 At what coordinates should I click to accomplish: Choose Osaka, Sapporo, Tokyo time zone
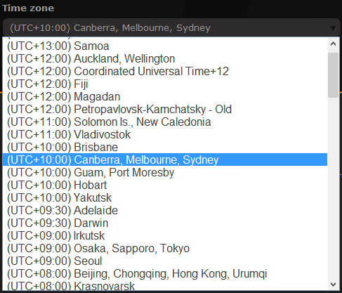click(x=165, y=248)
